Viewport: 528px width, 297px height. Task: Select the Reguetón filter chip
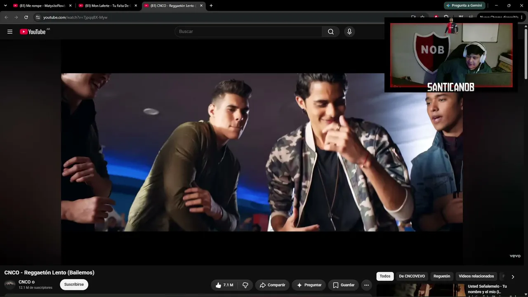click(442, 276)
